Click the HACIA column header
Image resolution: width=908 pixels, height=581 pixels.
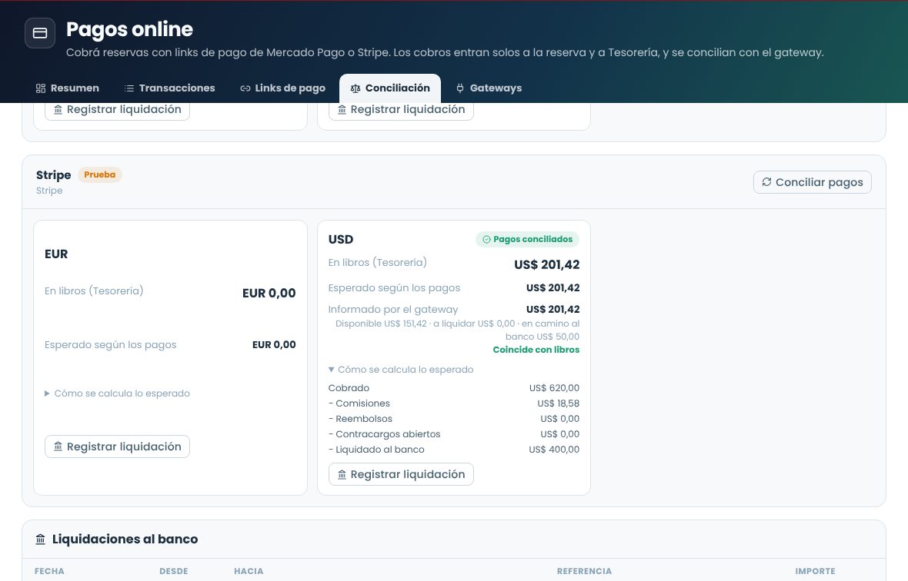click(249, 571)
